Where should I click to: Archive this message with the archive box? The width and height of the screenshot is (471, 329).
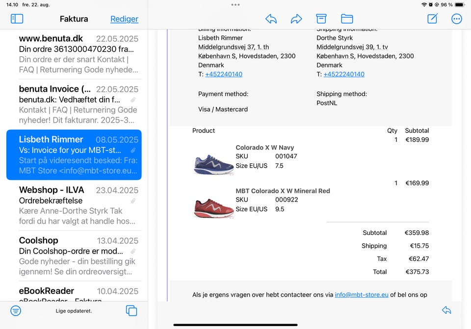click(321, 19)
